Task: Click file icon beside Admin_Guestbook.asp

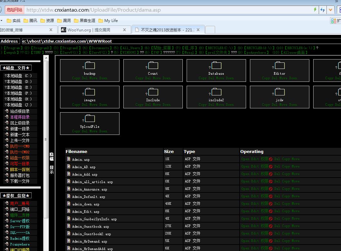Action: point(69,226)
